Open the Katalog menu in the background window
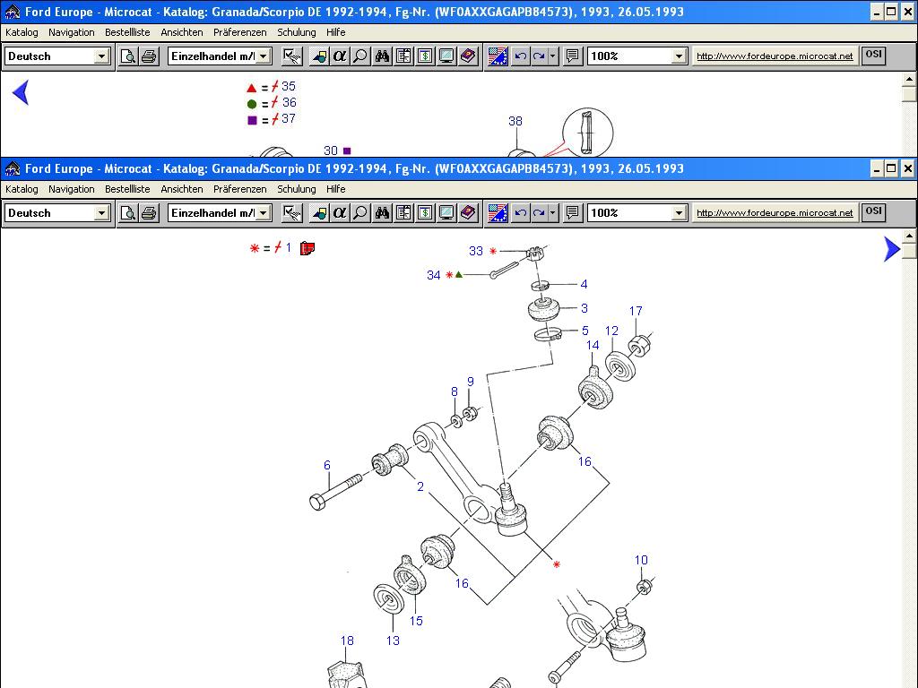Image resolution: width=918 pixels, height=688 pixels. [22, 32]
